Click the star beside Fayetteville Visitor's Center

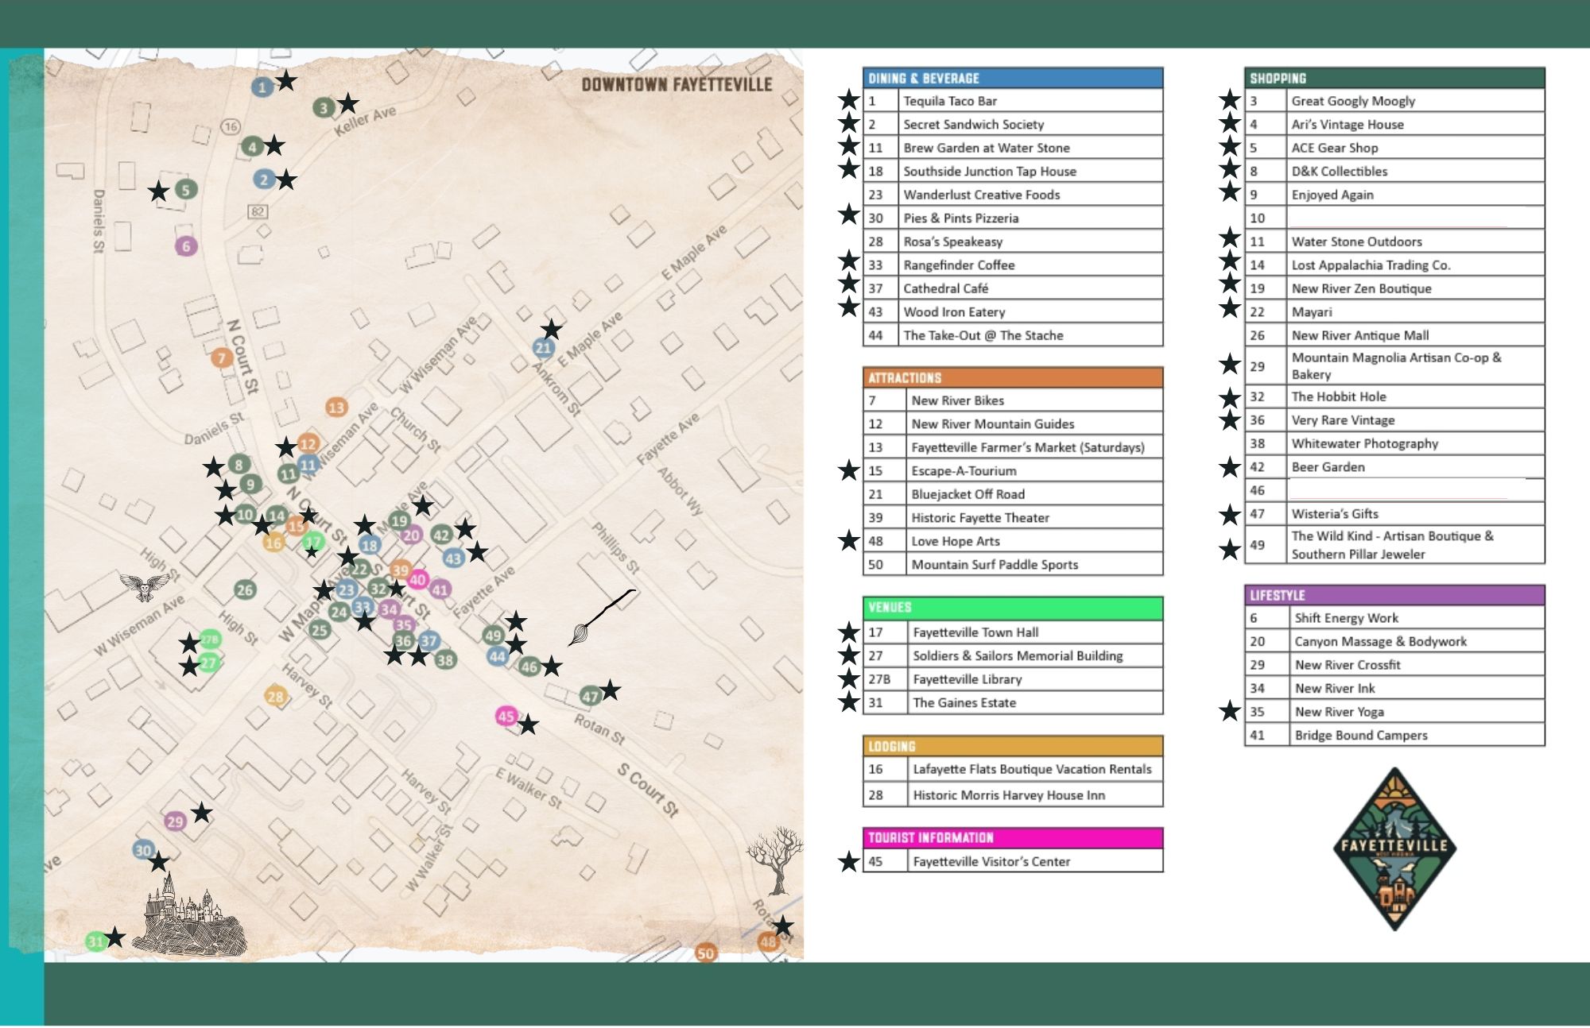(849, 862)
